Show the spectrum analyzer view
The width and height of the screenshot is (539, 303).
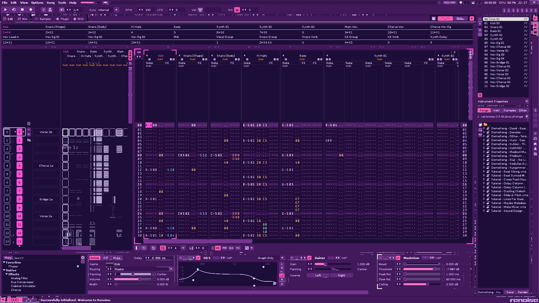[x=460, y=19]
